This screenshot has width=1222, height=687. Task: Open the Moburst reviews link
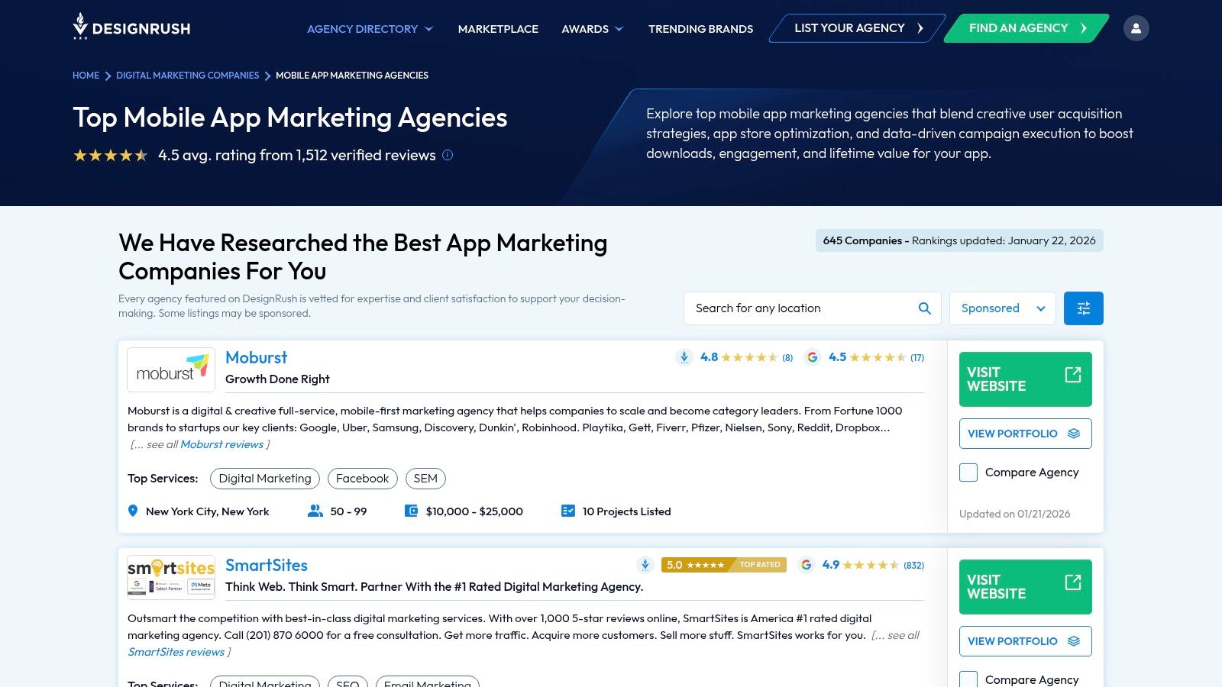(x=221, y=444)
